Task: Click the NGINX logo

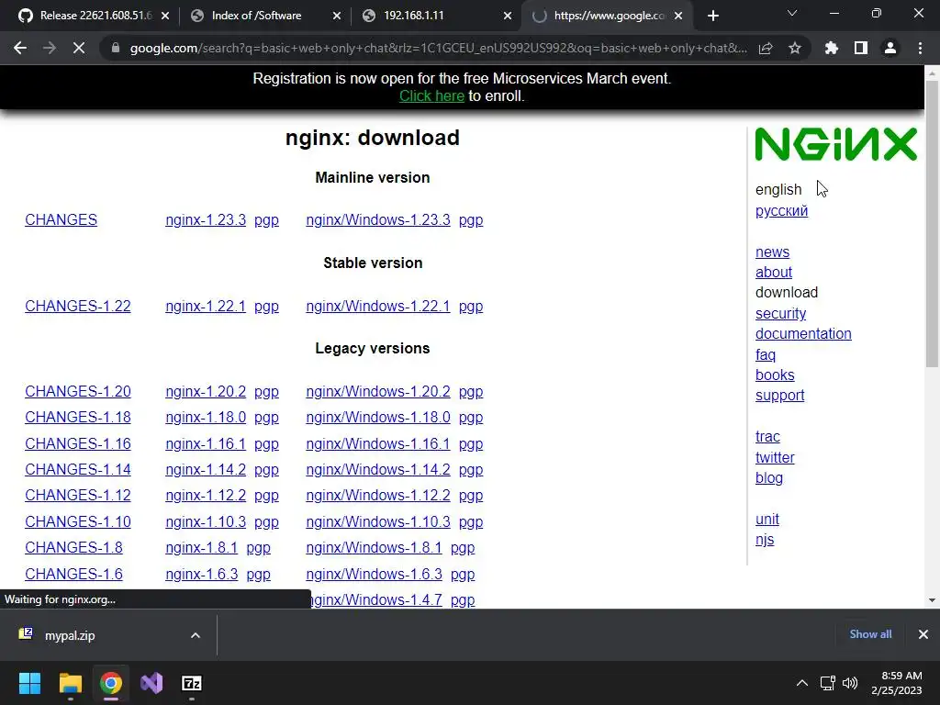Action: [835, 144]
